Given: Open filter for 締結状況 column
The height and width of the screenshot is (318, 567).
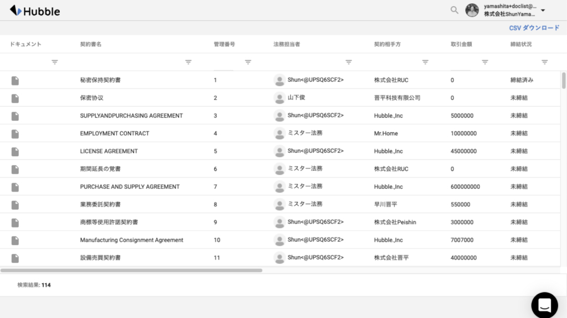Looking at the screenshot, I should pos(545,62).
